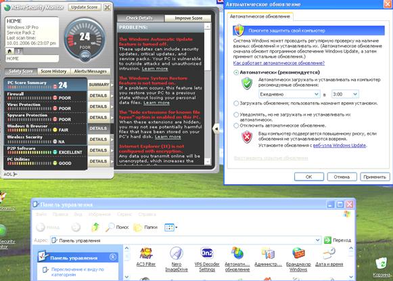The width and height of the screenshot is (393, 281).
Task: Open Firewall DETAILS
Action: tap(99, 95)
